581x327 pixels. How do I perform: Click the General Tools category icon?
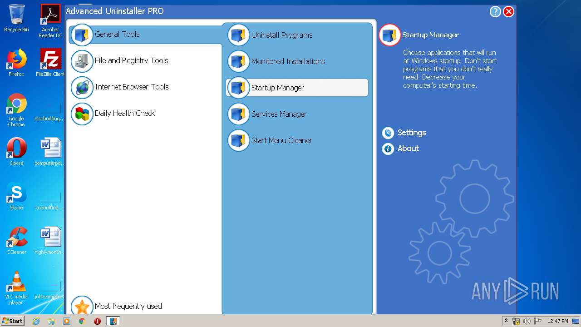coord(82,35)
